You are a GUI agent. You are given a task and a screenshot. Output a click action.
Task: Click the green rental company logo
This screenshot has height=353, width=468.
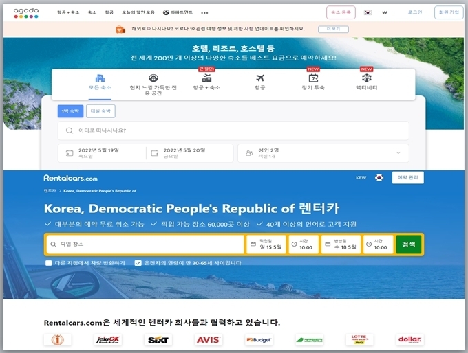[309, 339]
